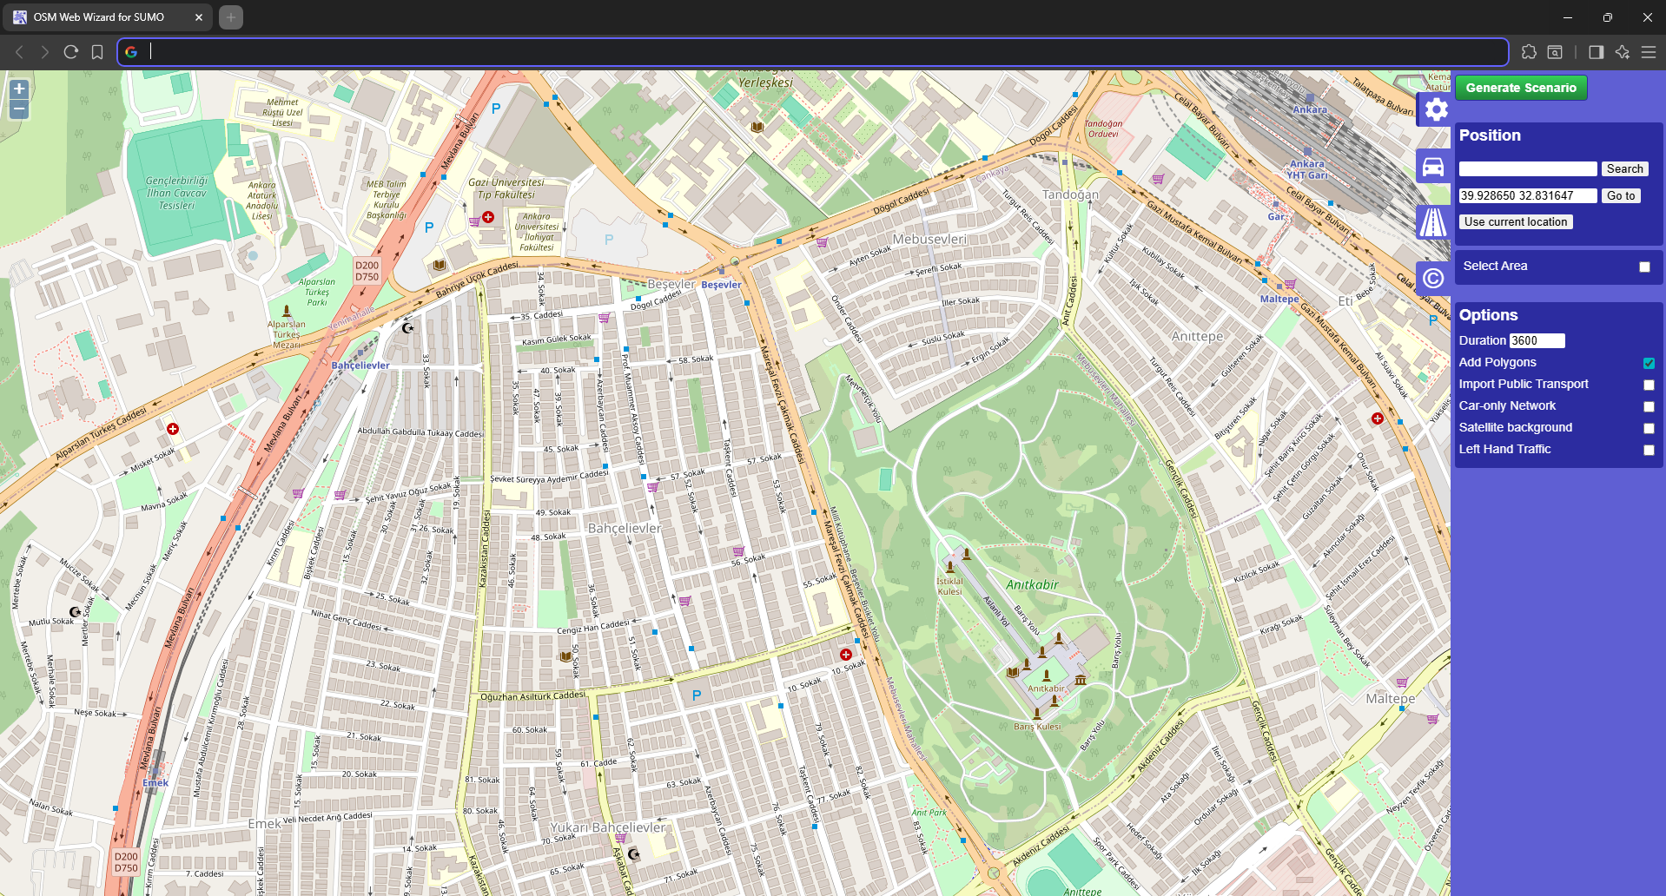Click the Mebusevleri neighborhood label
Image resolution: width=1666 pixels, height=896 pixels.
pyautogui.click(x=929, y=239)
